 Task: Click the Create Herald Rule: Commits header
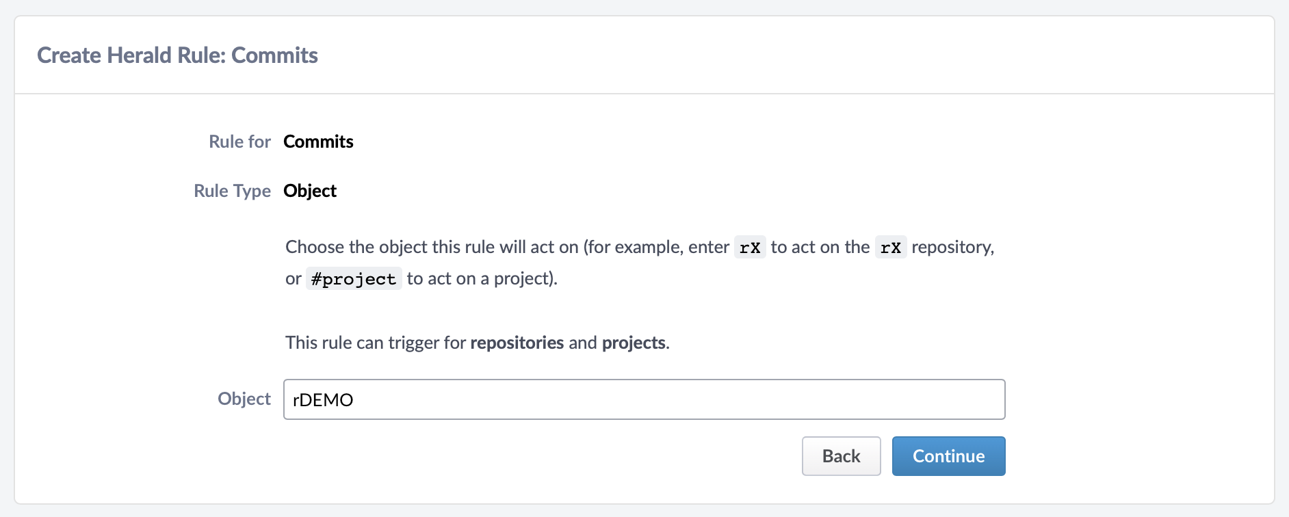[178, 55]
